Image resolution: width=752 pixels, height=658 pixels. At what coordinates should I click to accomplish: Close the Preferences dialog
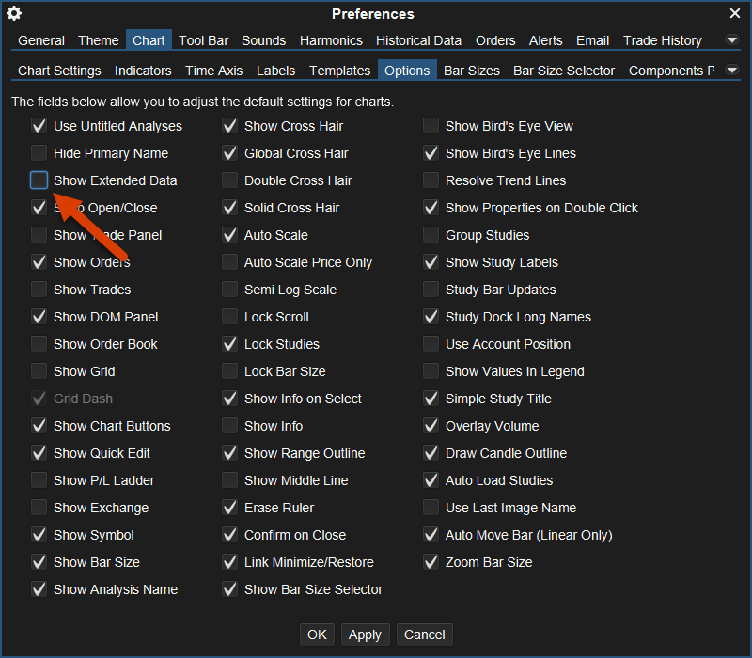point(735,13)
